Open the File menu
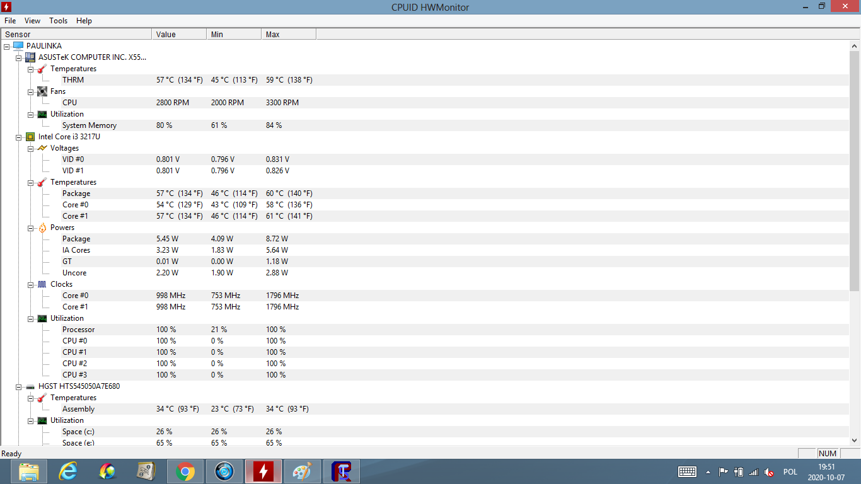This screenshot has height=484, width=861. (x=10, y=21)
